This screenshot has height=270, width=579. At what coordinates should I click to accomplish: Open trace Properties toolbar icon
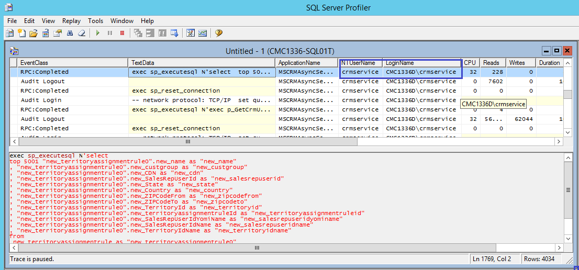coord(57,33)
